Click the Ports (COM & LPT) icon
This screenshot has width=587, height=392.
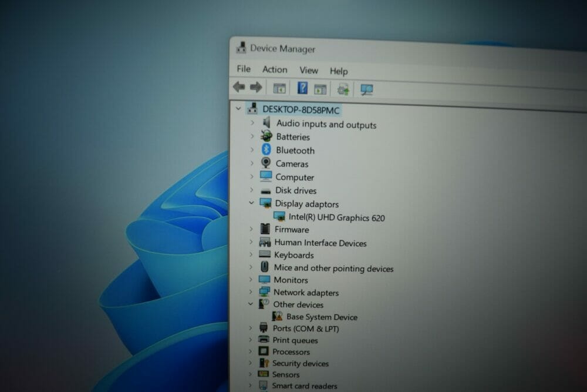pos(264,328)
